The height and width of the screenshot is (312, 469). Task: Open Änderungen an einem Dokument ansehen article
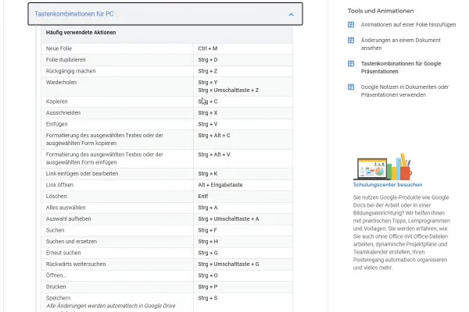point(400,44)
